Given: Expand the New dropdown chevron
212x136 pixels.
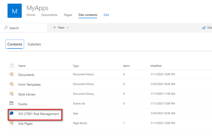Looking at the screenshot, I should 68,28.
